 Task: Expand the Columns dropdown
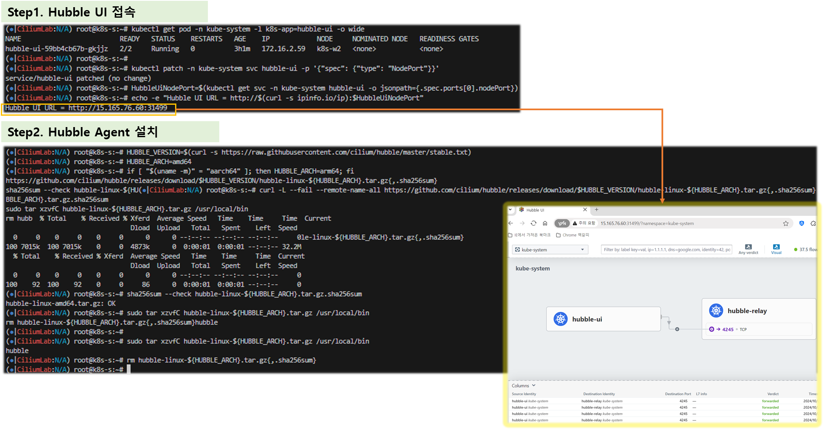tap(524, 385)
